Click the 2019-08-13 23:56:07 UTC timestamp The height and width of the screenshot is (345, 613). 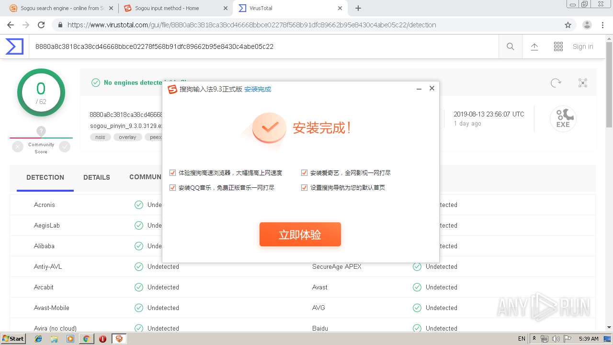click(489, 114)
